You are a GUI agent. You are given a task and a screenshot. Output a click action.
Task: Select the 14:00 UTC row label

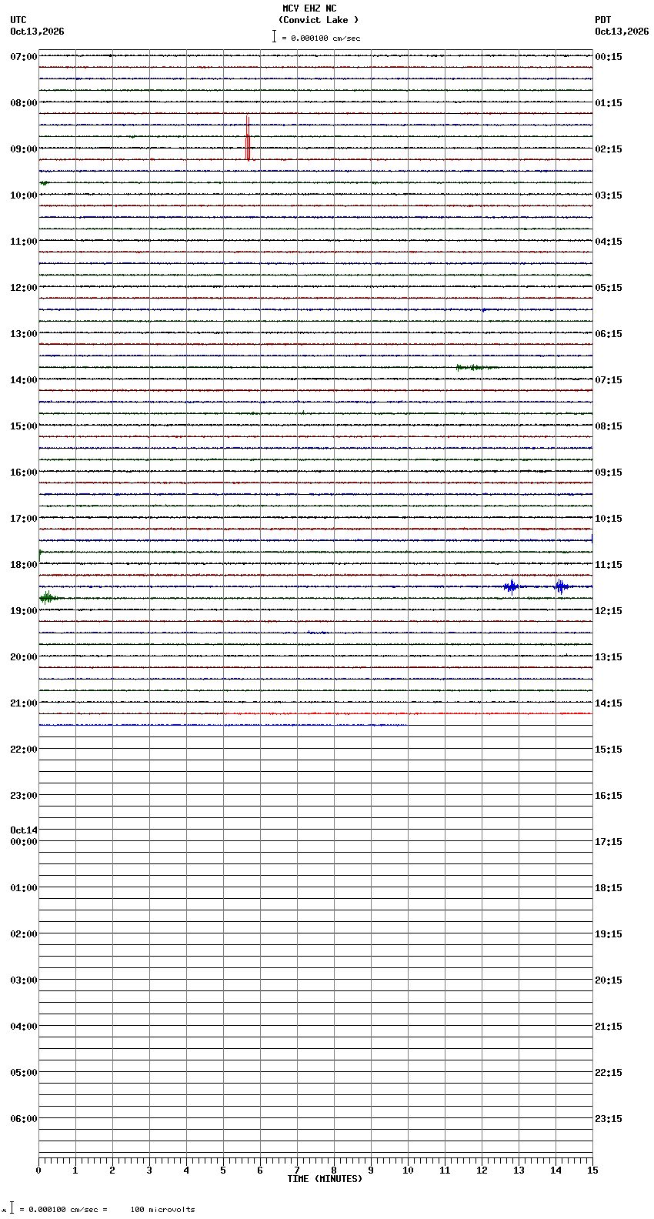pos(24,380)
